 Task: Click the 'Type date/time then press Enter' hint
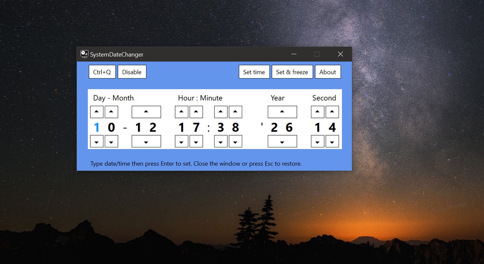click(x=196, y=164)
